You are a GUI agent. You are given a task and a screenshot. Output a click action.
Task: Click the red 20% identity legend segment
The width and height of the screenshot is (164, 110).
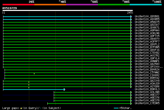18,5
